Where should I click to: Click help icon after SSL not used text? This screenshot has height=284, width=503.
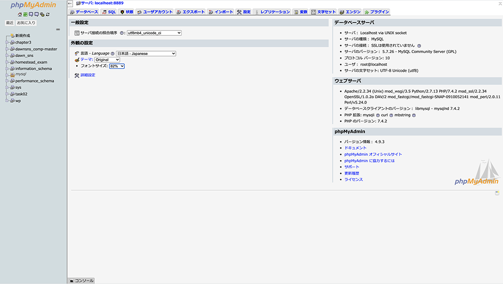click(x=419, y=46)
